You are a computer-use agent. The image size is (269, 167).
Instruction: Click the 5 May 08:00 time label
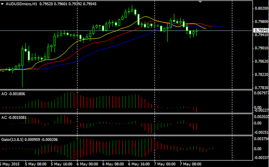click(36, 164)
